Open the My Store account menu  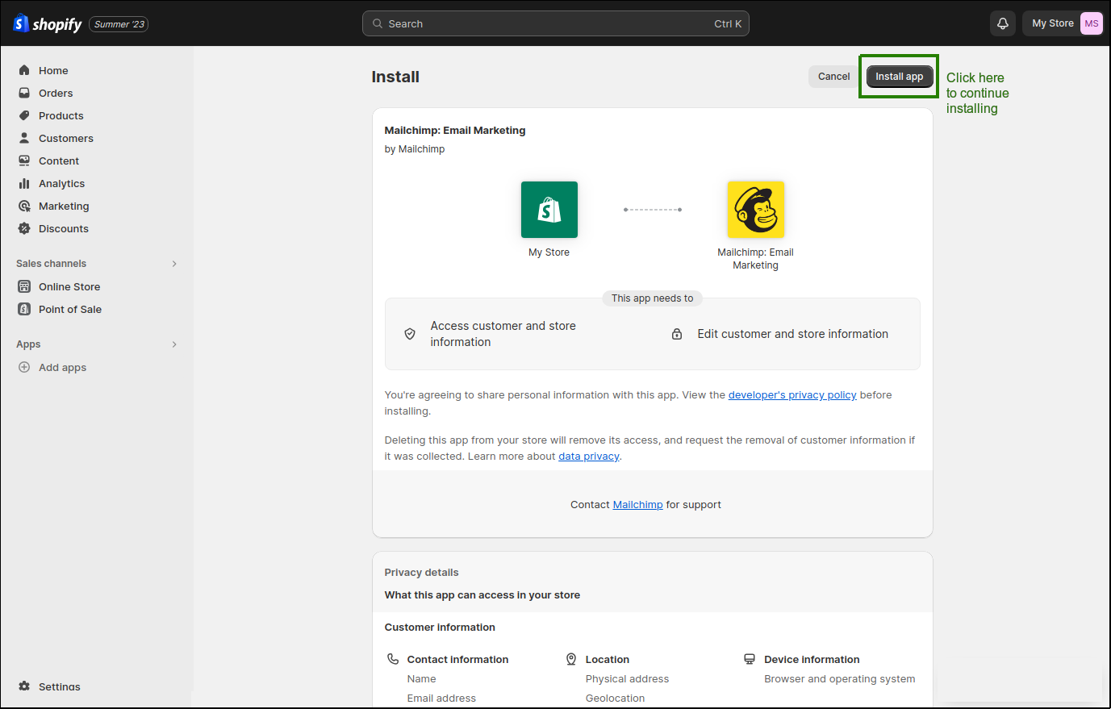[1063, 23]
